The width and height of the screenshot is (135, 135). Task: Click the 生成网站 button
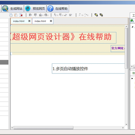(12, 9)
